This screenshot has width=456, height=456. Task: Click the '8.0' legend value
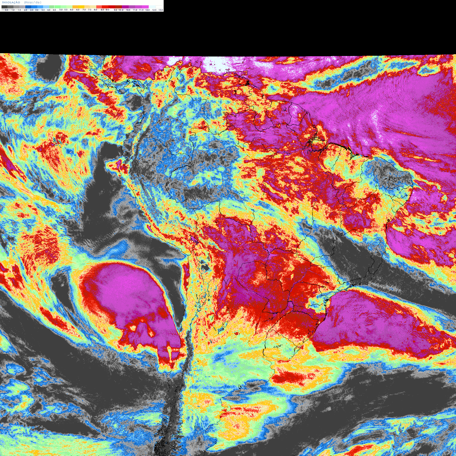(96, 10)
